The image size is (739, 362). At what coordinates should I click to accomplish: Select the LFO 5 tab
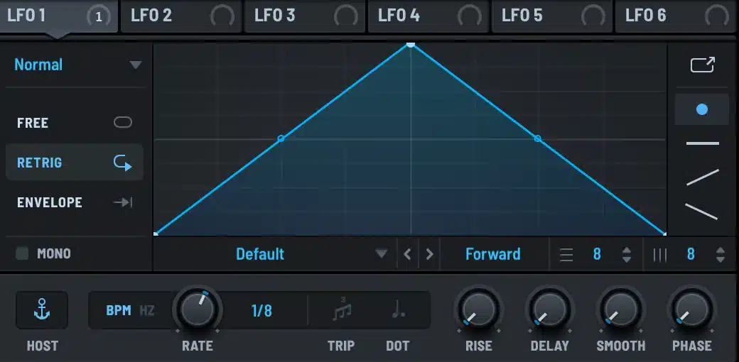point(552,16)
